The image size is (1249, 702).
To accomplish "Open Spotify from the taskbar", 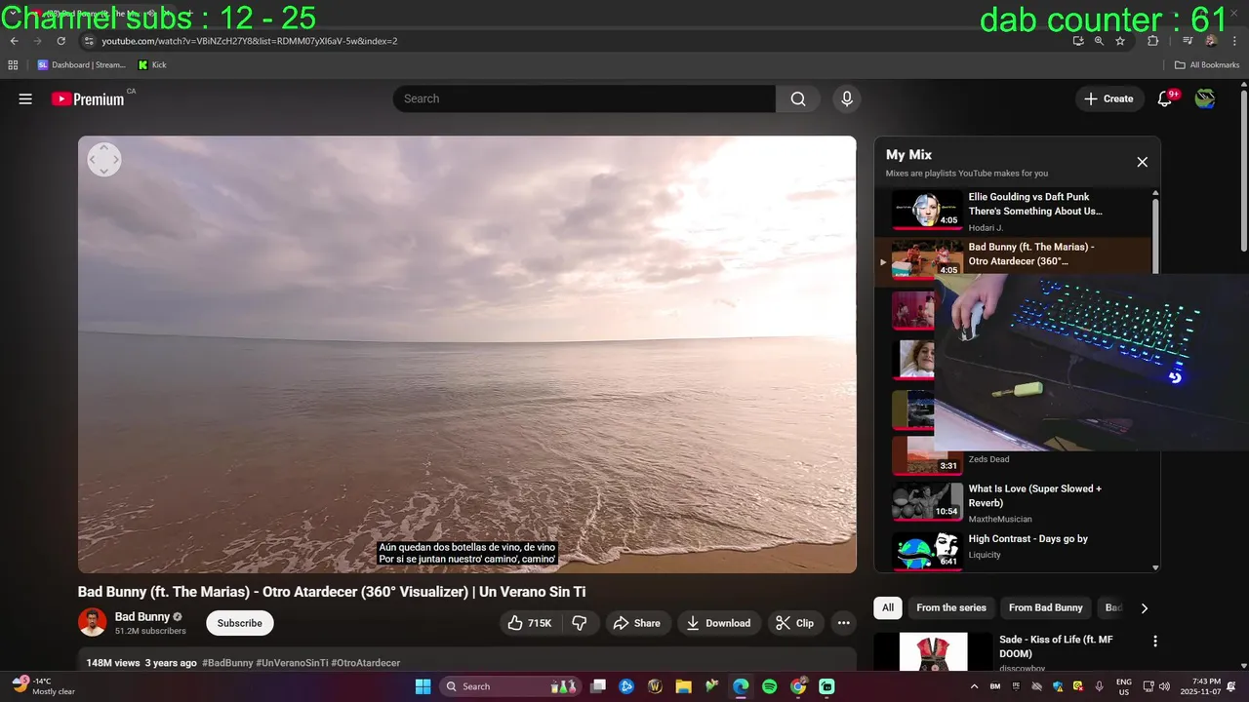I will click(x=770, y=686).
